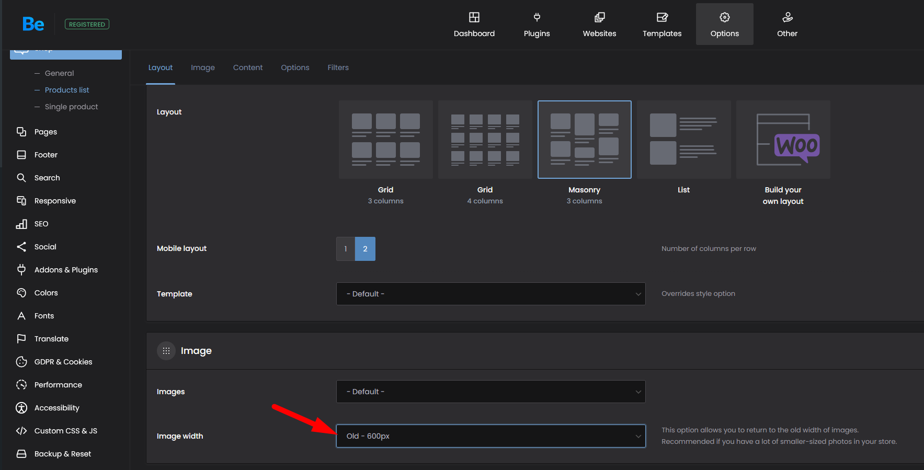This screenshot has width=924, height=470.
Task: Select the Grid 3 columns layout
Action: click(x=386, y=140)
